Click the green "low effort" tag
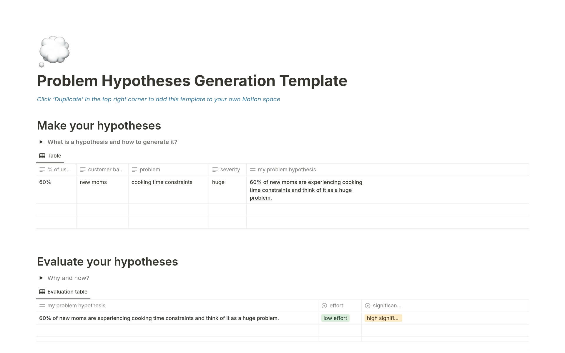The width and height of the screenshot is (565, 353). (x=335, y=318)
